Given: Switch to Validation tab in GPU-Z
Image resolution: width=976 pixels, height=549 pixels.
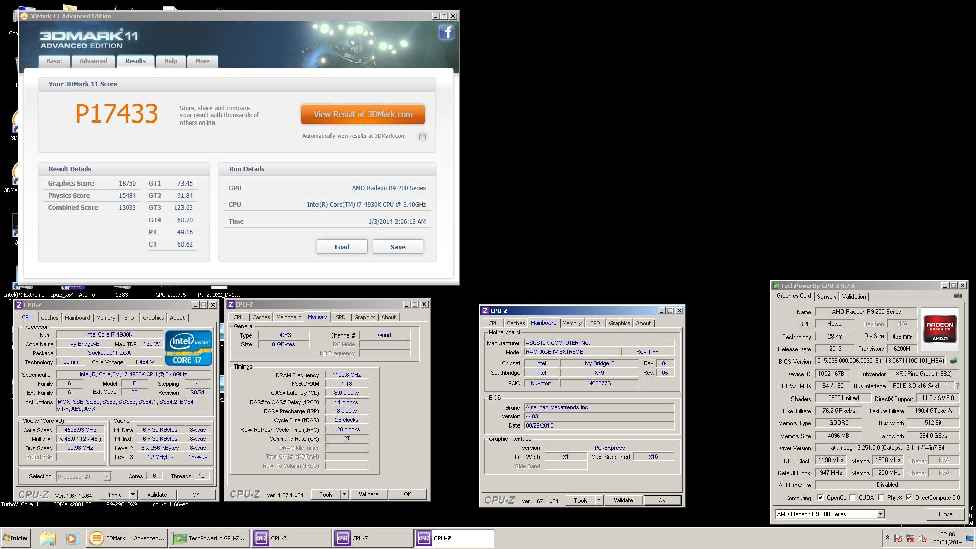Looking at the screenshot, I should point(853,297).
